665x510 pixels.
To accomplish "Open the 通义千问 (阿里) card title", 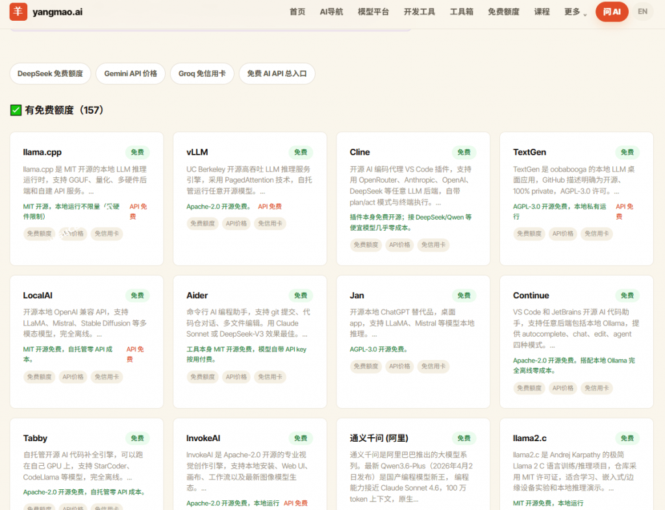I will click(379, 439).
